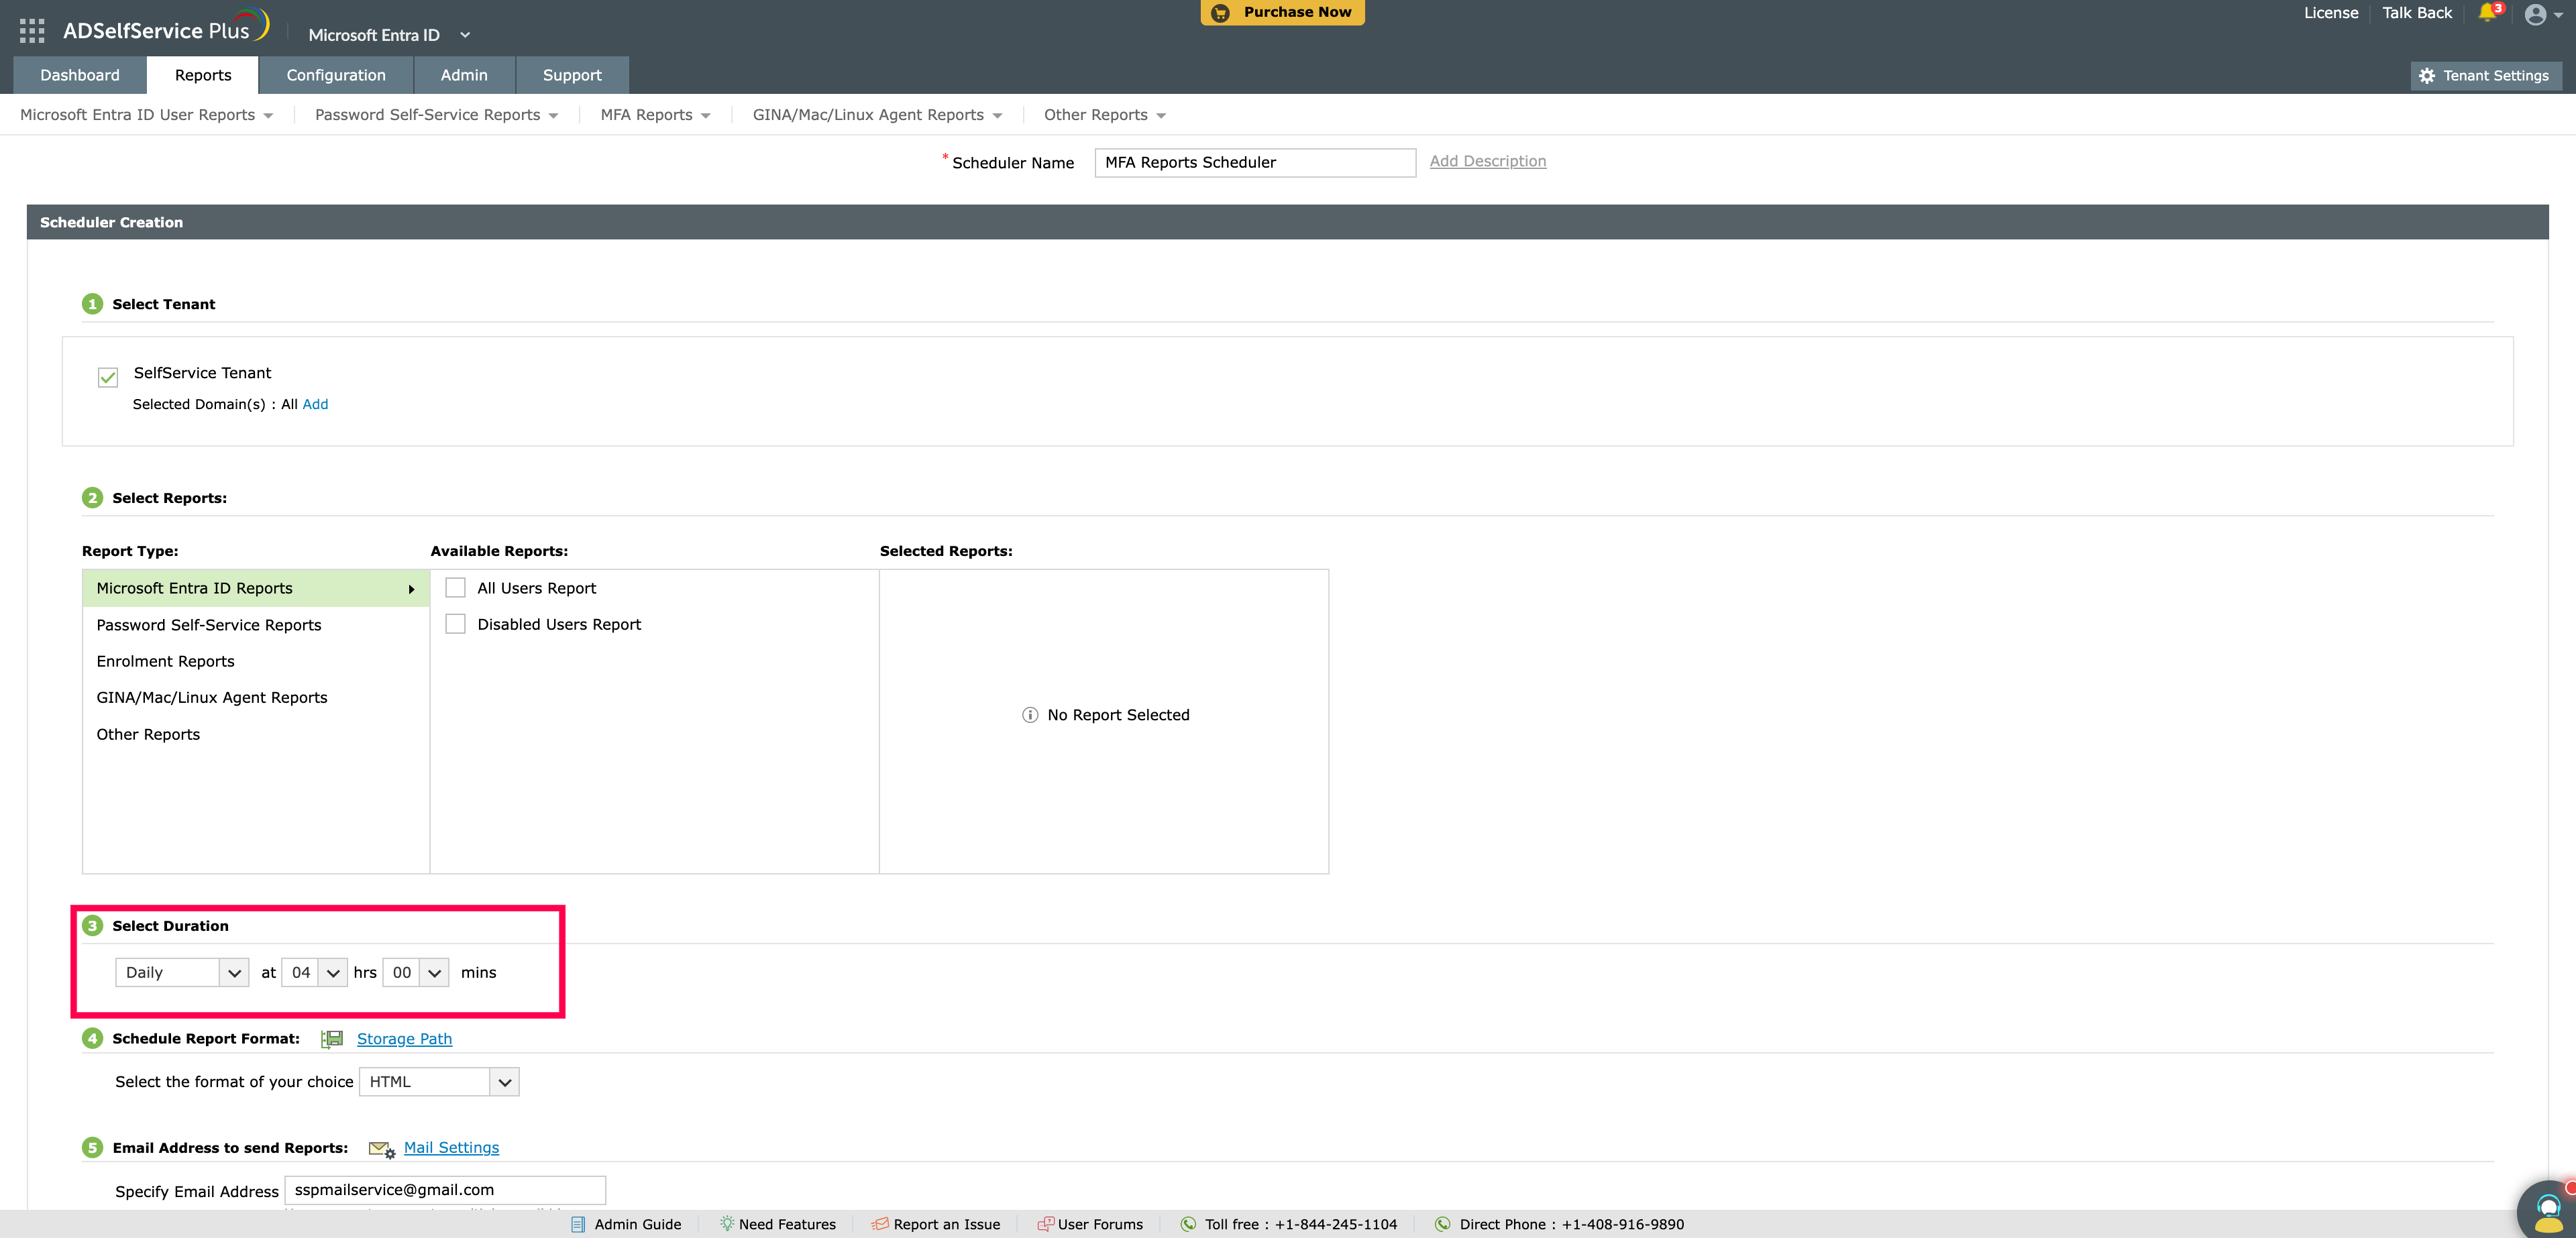Viewport: 2576px width, 1238px height.
Task: Click the Tenant Settings button
Action: 2486,76
